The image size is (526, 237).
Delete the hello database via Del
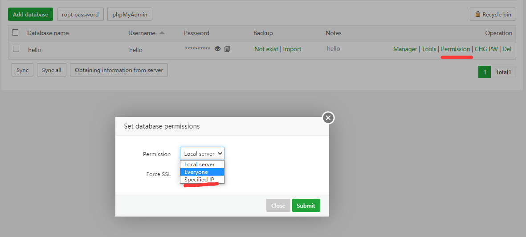click(507, 49)
